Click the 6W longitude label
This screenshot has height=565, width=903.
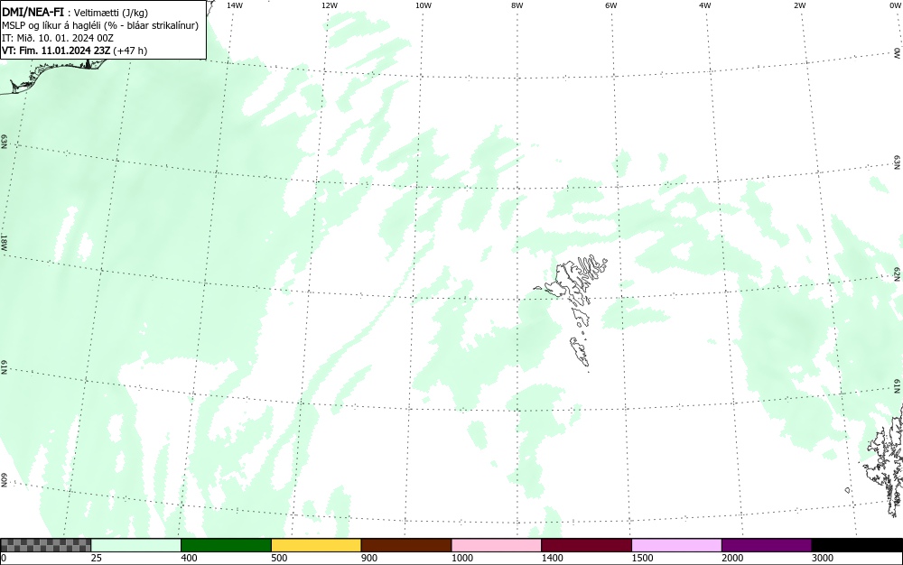click(x=611, y=5)
